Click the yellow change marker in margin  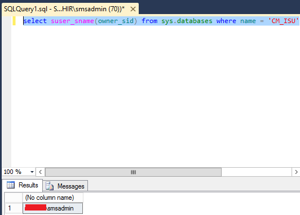tap(14, 21)
